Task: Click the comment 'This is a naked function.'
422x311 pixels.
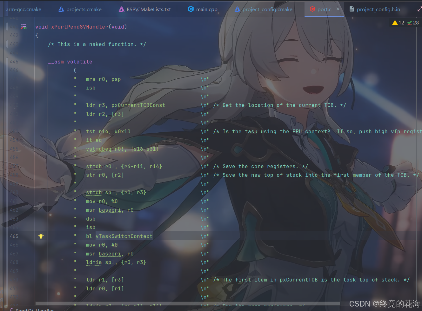Action: tap(97, 44)
